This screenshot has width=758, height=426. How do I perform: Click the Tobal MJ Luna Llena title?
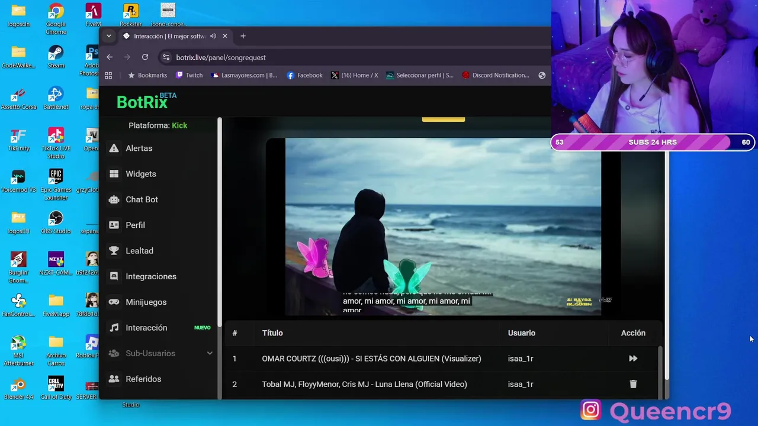[x=364, y=384]
